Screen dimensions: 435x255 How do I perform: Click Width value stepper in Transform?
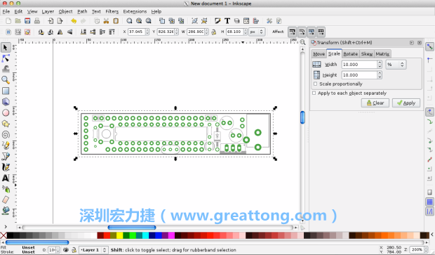point(380,65)
